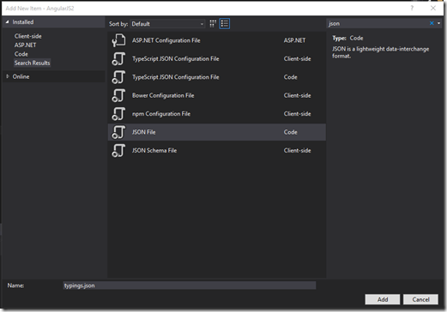Select the ASP.NET Configuration File icon
Screen dimensions: 447x312
[x=118, y=40]
